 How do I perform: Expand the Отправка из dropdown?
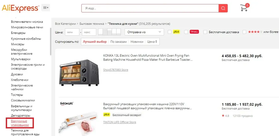click(144, 32)
